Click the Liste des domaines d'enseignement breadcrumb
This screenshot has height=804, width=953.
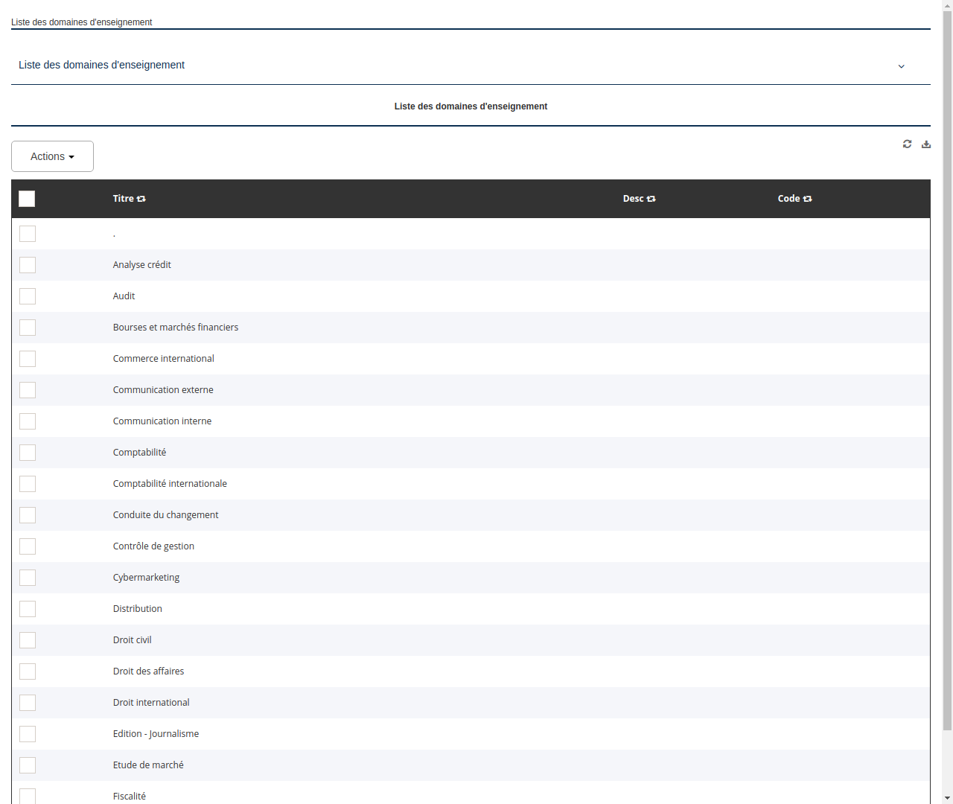[x=81, y=22]
